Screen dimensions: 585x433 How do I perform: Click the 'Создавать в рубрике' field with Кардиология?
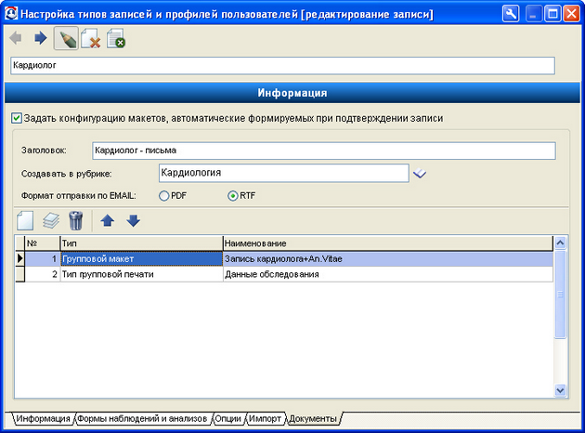point(283,173)
